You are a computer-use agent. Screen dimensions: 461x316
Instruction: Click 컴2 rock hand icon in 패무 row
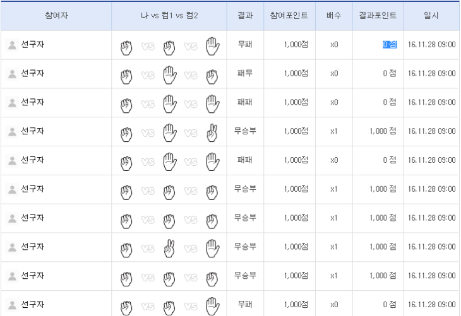[x=212, y=77]
